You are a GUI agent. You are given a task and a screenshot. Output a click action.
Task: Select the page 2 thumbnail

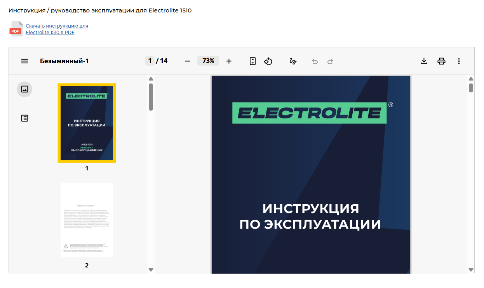tap(87, 220)
